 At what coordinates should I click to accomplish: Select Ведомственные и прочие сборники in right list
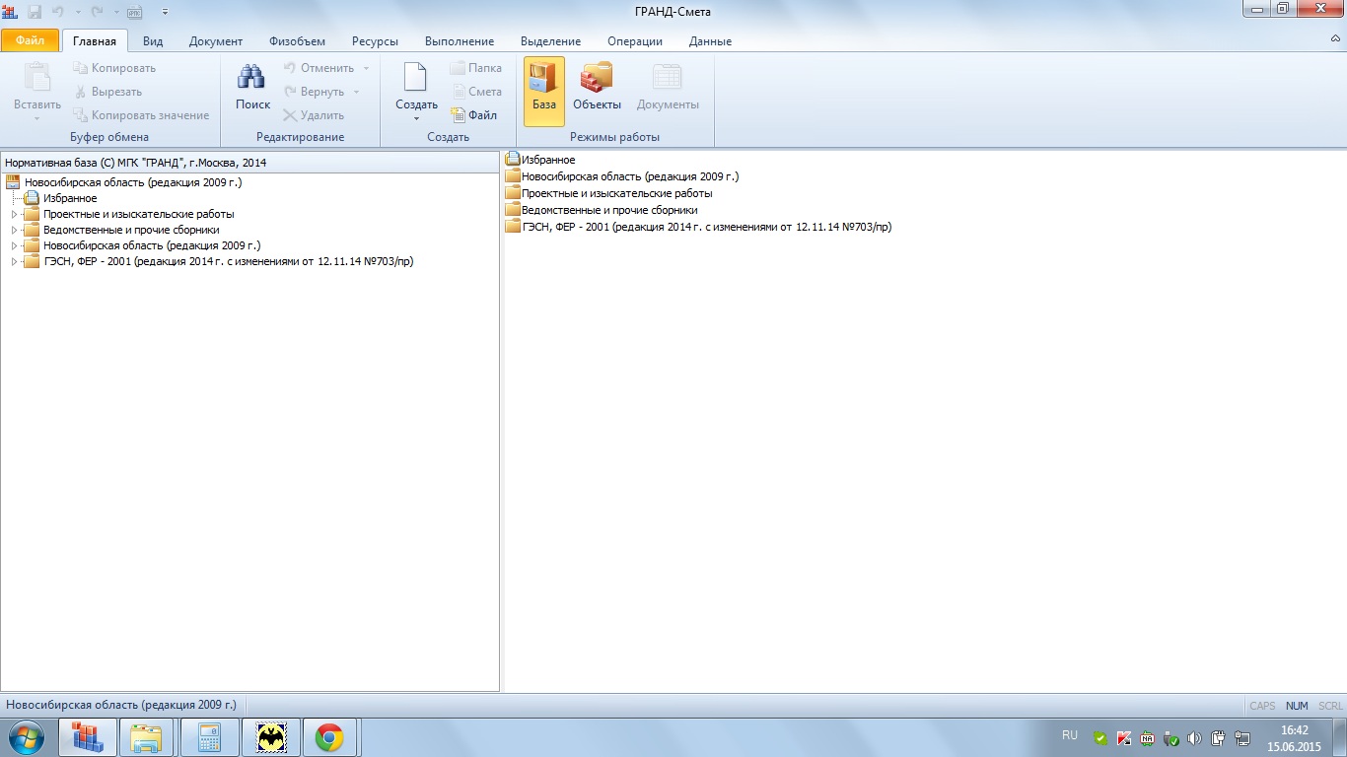[x=609, y=210]
